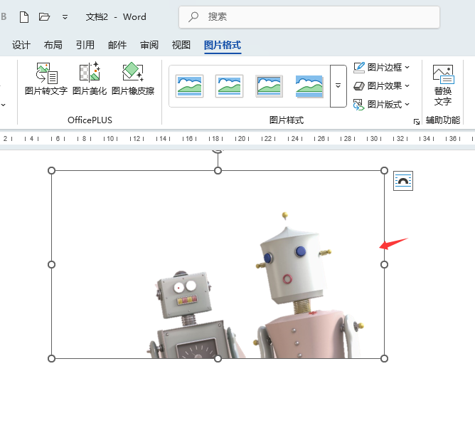Open the 审阅 tab
Viewport: 475px width, 433px height.
149,45
